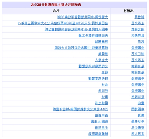
Task: Click publisher link 安徽少儿
Action: [138, 128]
